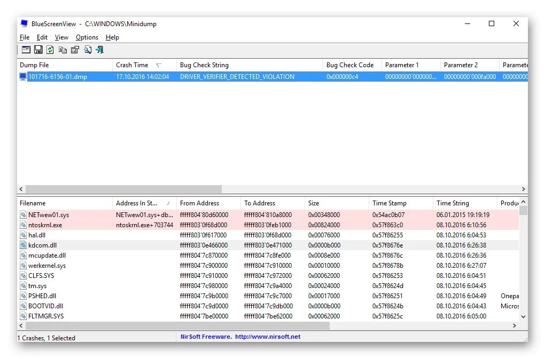
Task: Sort drivers by Size column header
Action: pyautogui.click(x=337, y=203)
